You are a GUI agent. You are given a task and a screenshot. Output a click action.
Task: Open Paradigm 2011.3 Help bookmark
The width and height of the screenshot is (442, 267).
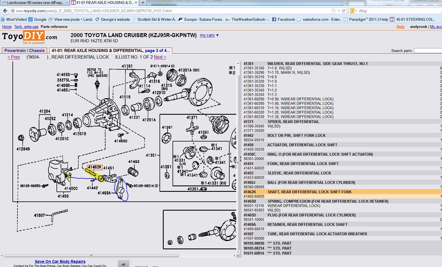click(x=366, y=19)
